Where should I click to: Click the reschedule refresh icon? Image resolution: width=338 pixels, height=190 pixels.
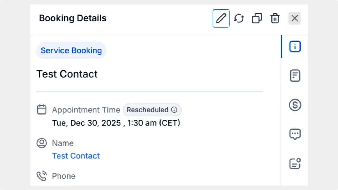click(239, 18)
